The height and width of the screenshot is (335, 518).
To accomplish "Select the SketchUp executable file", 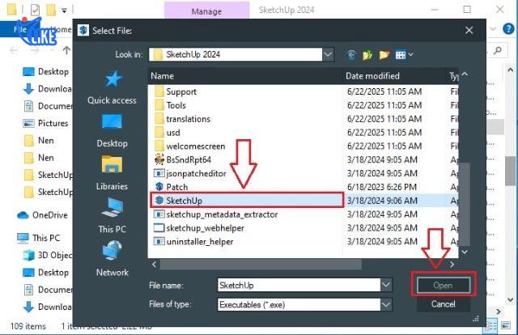I will (183, 200).
